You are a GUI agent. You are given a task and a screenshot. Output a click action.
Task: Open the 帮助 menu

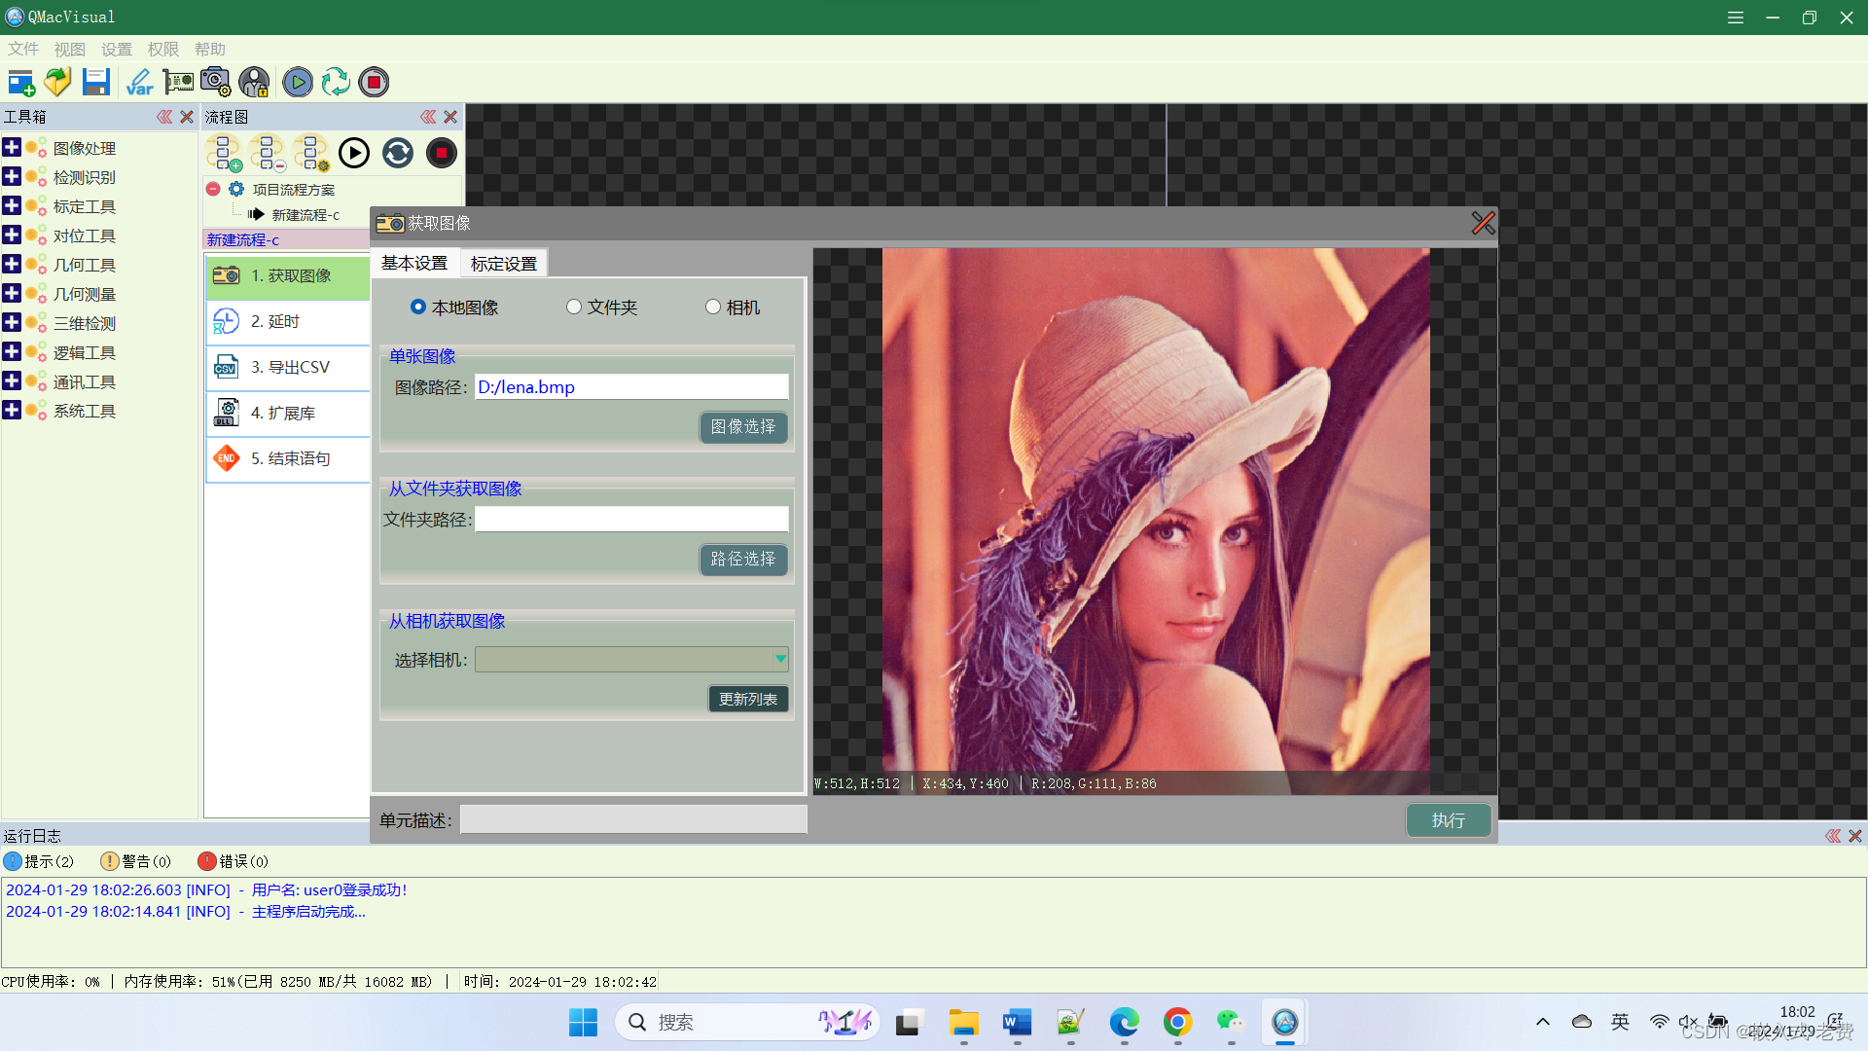point(210,49)
